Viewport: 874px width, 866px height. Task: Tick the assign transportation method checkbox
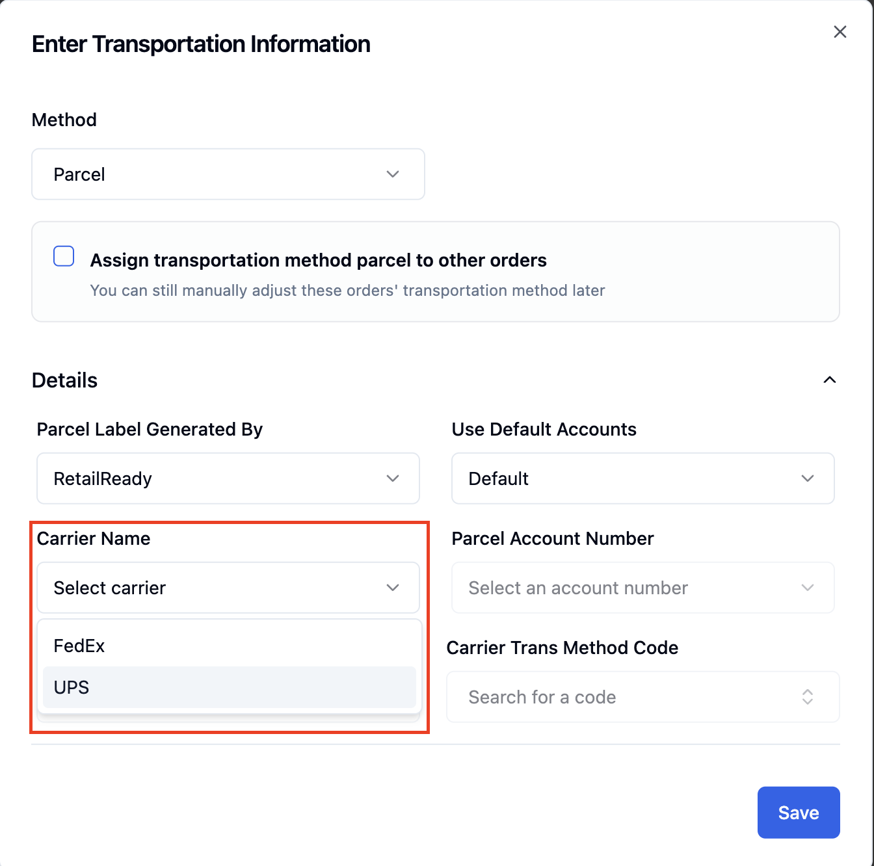64,256
